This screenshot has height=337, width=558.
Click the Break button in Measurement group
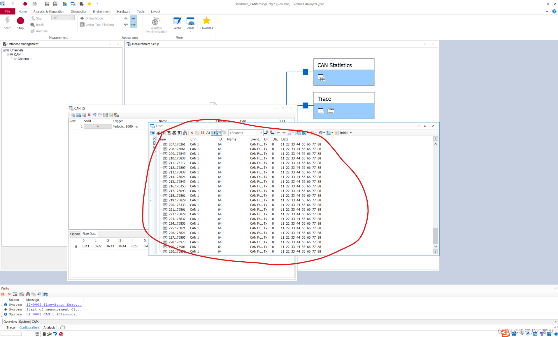[37, 25]
